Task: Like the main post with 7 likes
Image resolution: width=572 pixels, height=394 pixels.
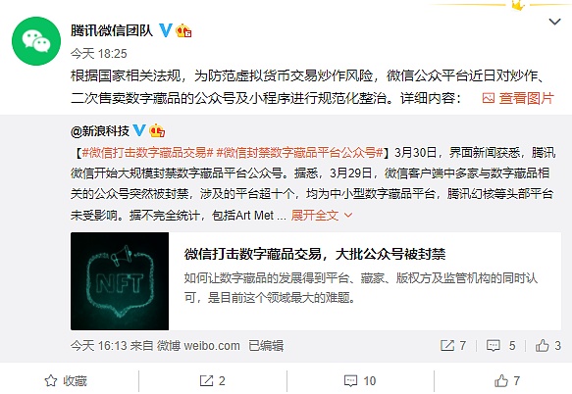Action: (x=507, y=381)
